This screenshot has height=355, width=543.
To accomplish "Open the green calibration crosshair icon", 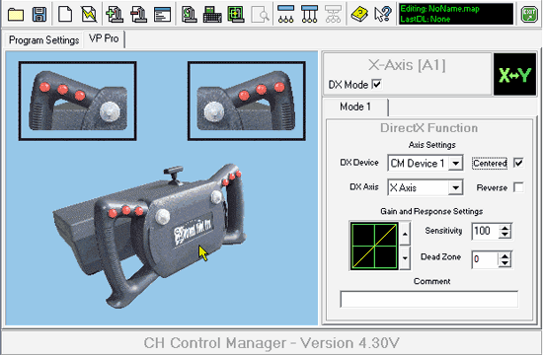I will (x=236, y=14).
